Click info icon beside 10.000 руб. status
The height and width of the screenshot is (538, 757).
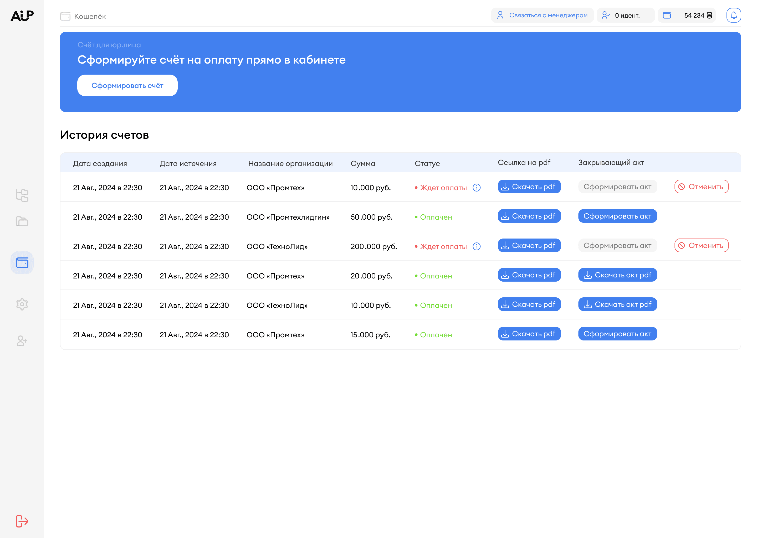click(x=476, y=188)
